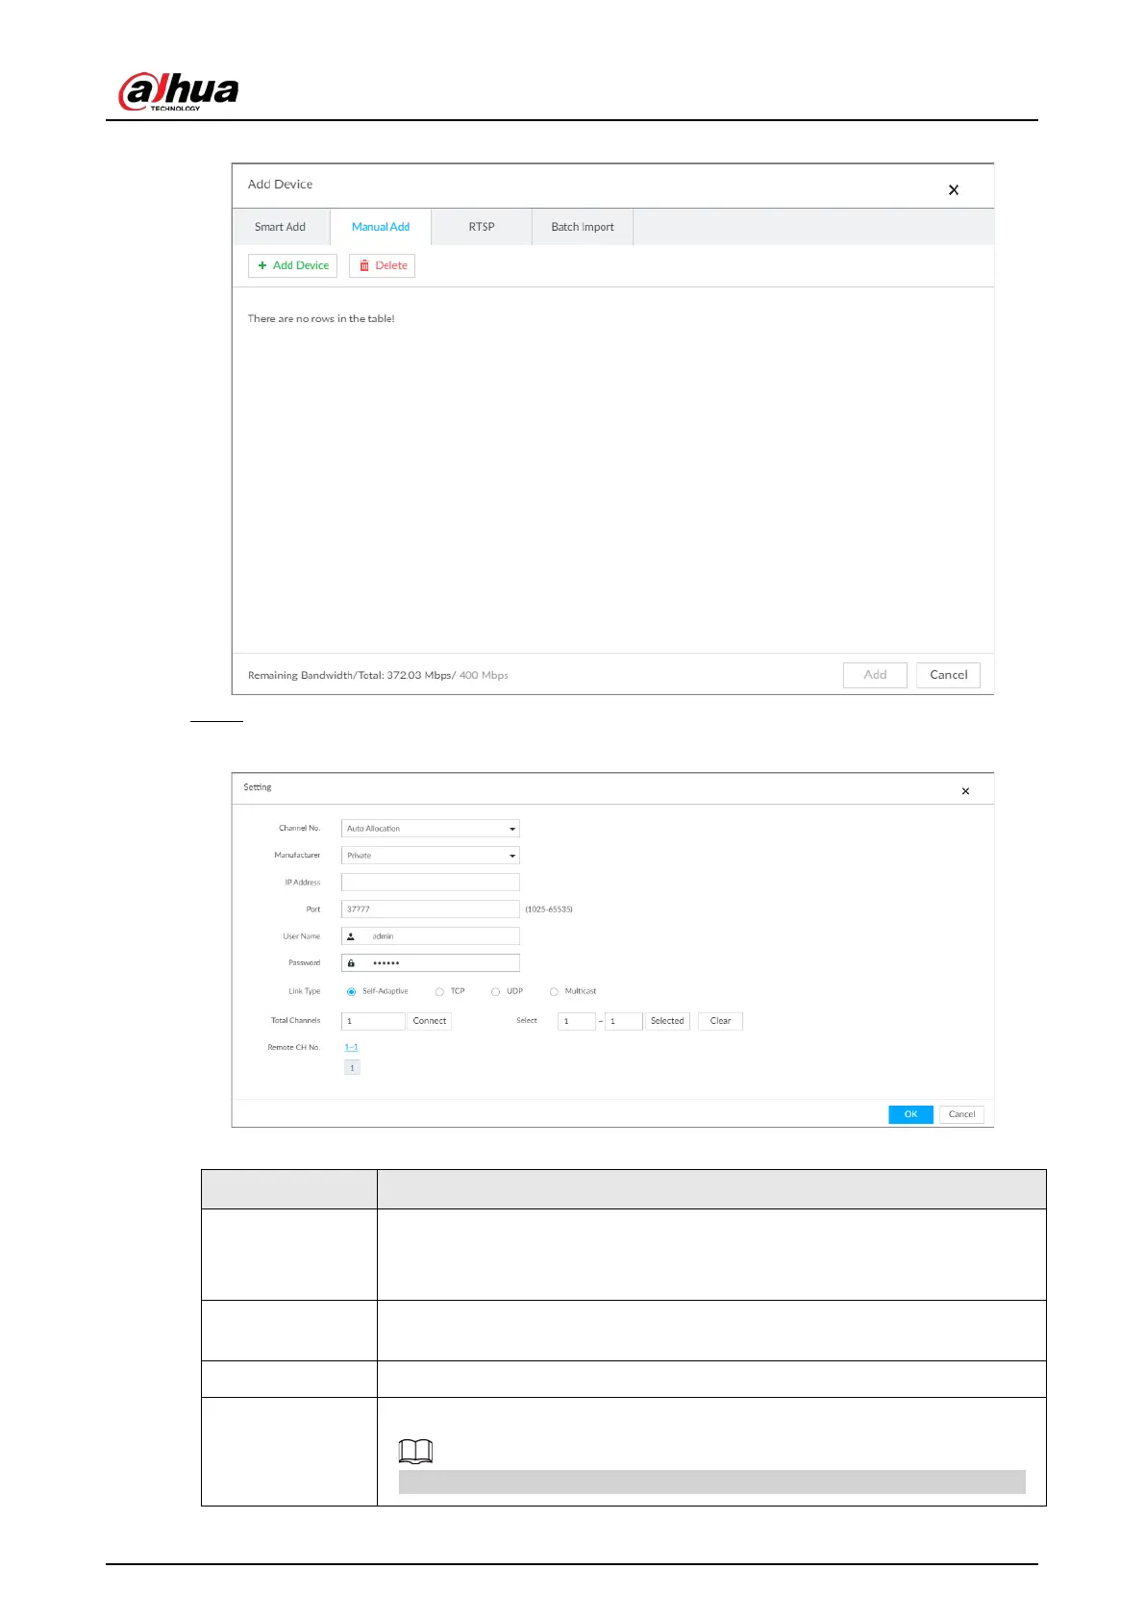Viewport: 1145px width, 1619px height.
Task: Open the Manufacturer dropdown
Action: pyautogui.click(x=431, y=856)
